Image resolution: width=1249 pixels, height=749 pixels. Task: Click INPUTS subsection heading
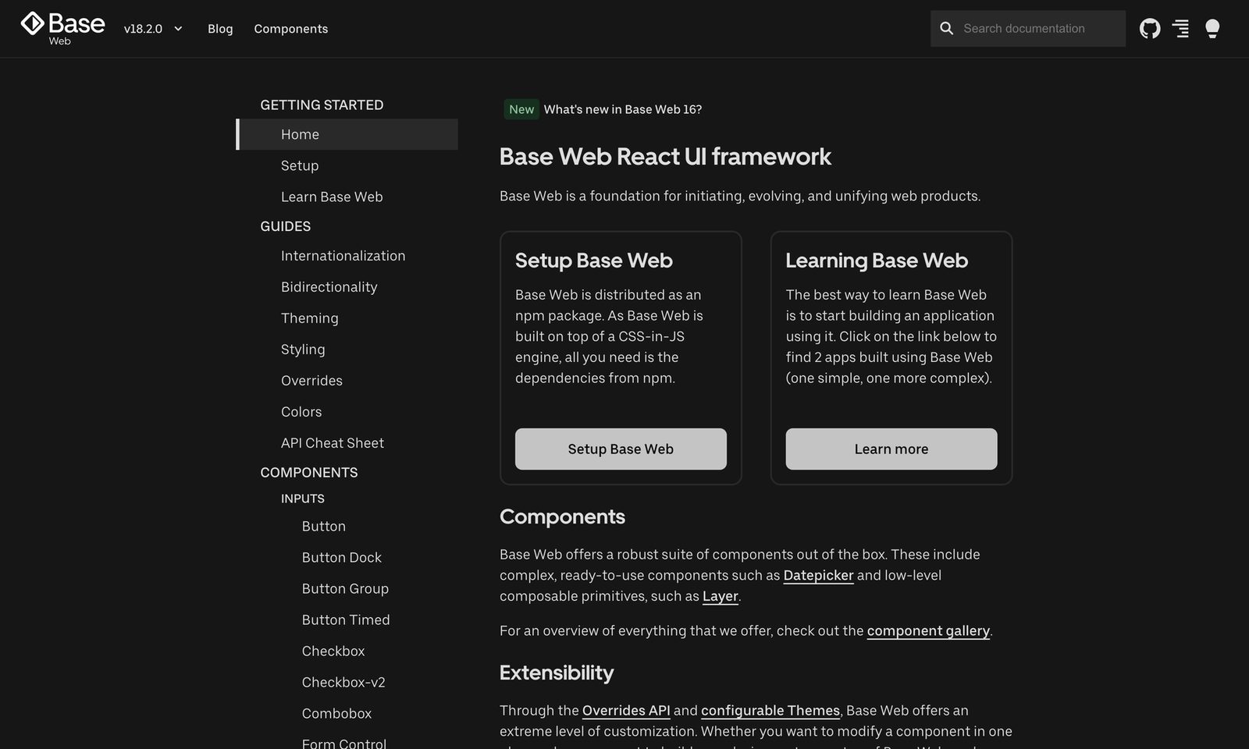click(x=303, y=499)
